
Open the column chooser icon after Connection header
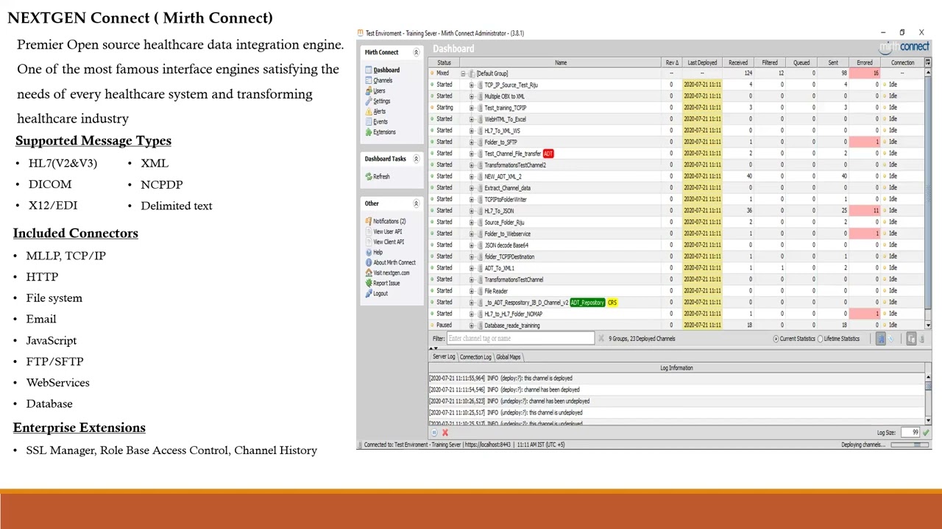[928, 62]
